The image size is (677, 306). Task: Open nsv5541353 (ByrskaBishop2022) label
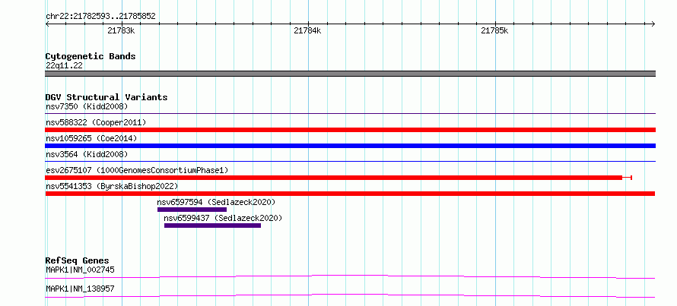pos(112,186)
